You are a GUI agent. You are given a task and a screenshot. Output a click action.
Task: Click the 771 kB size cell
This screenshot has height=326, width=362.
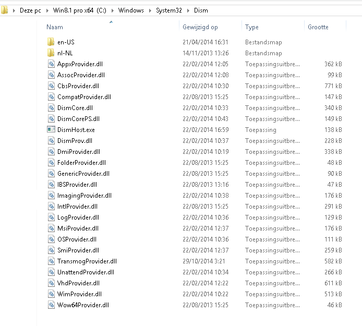(333, 86)
